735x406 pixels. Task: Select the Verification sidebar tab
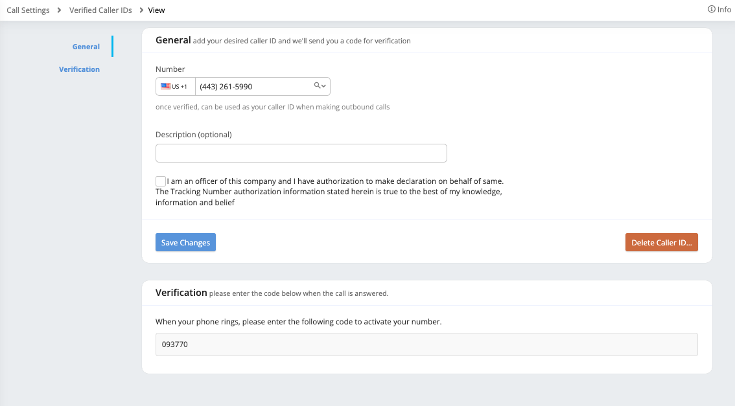79,69
